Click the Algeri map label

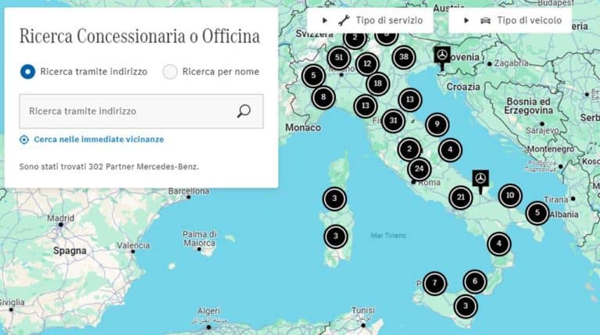point(209,311)
